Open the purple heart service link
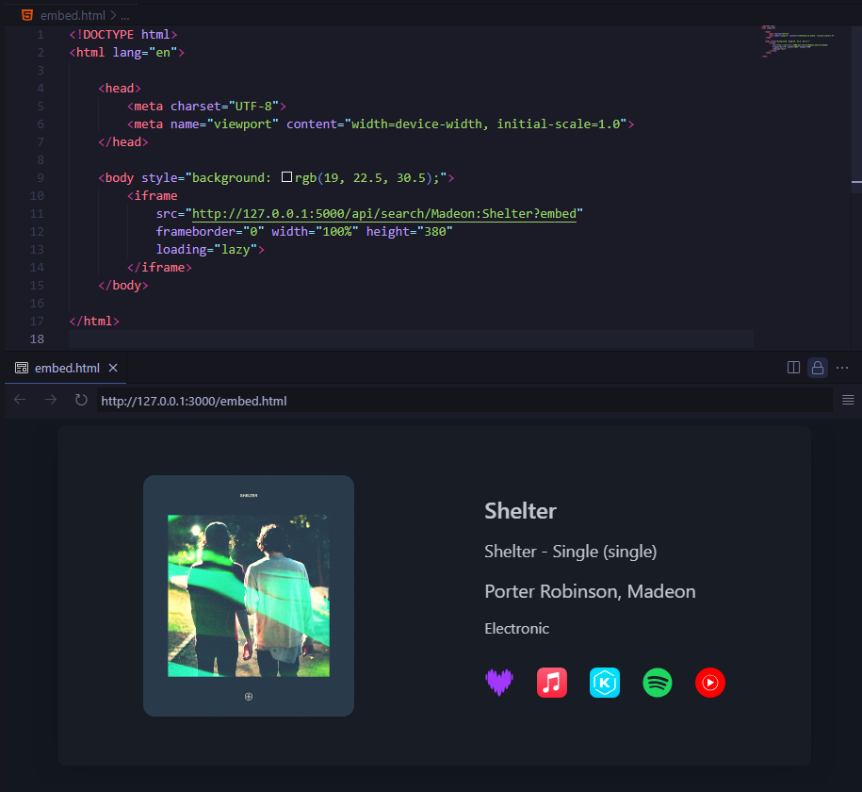 499,683
